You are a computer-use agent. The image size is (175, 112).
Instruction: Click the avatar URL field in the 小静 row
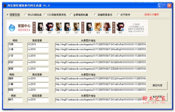click(x=101, y=85)
